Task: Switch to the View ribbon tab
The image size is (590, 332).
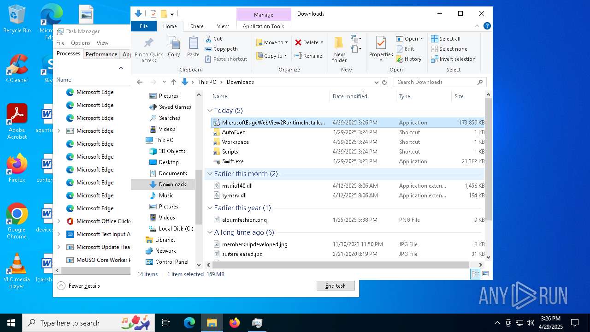Action: point(223,26)
